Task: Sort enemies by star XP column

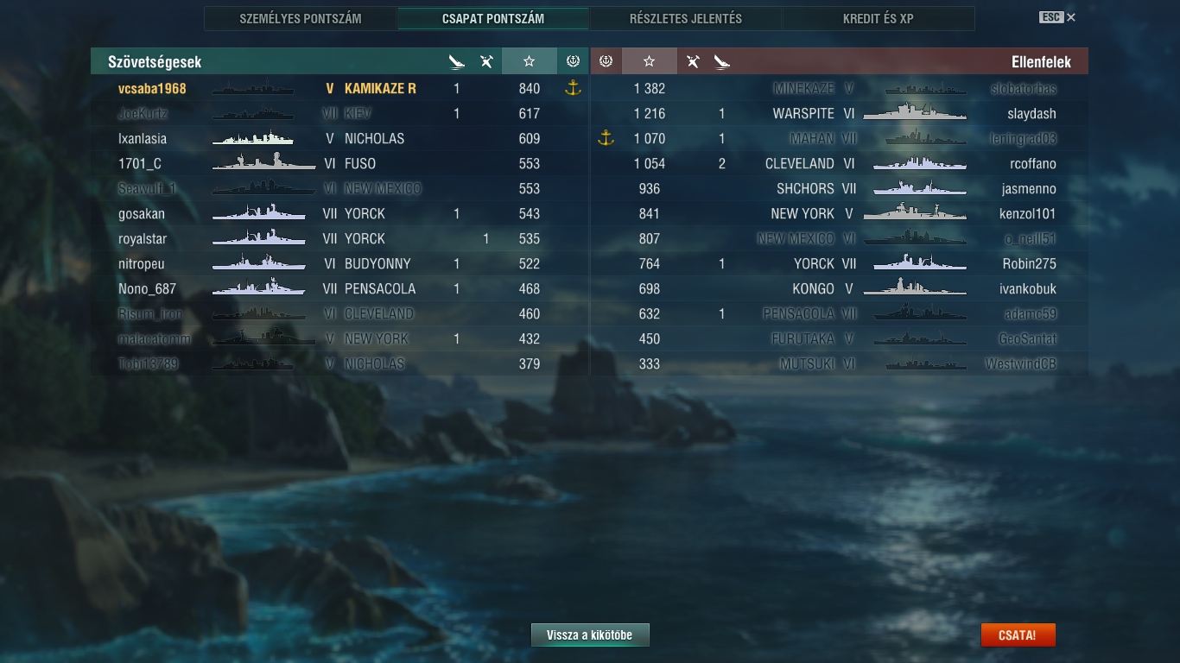Action: pos(649,61)
